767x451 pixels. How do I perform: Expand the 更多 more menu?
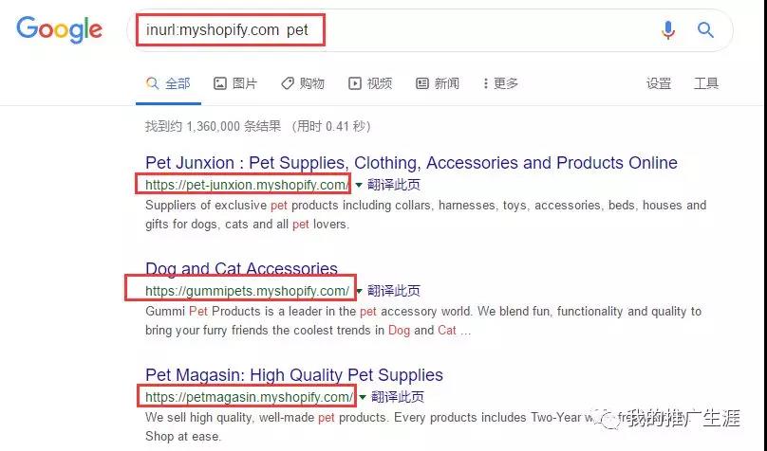point(500,83)
